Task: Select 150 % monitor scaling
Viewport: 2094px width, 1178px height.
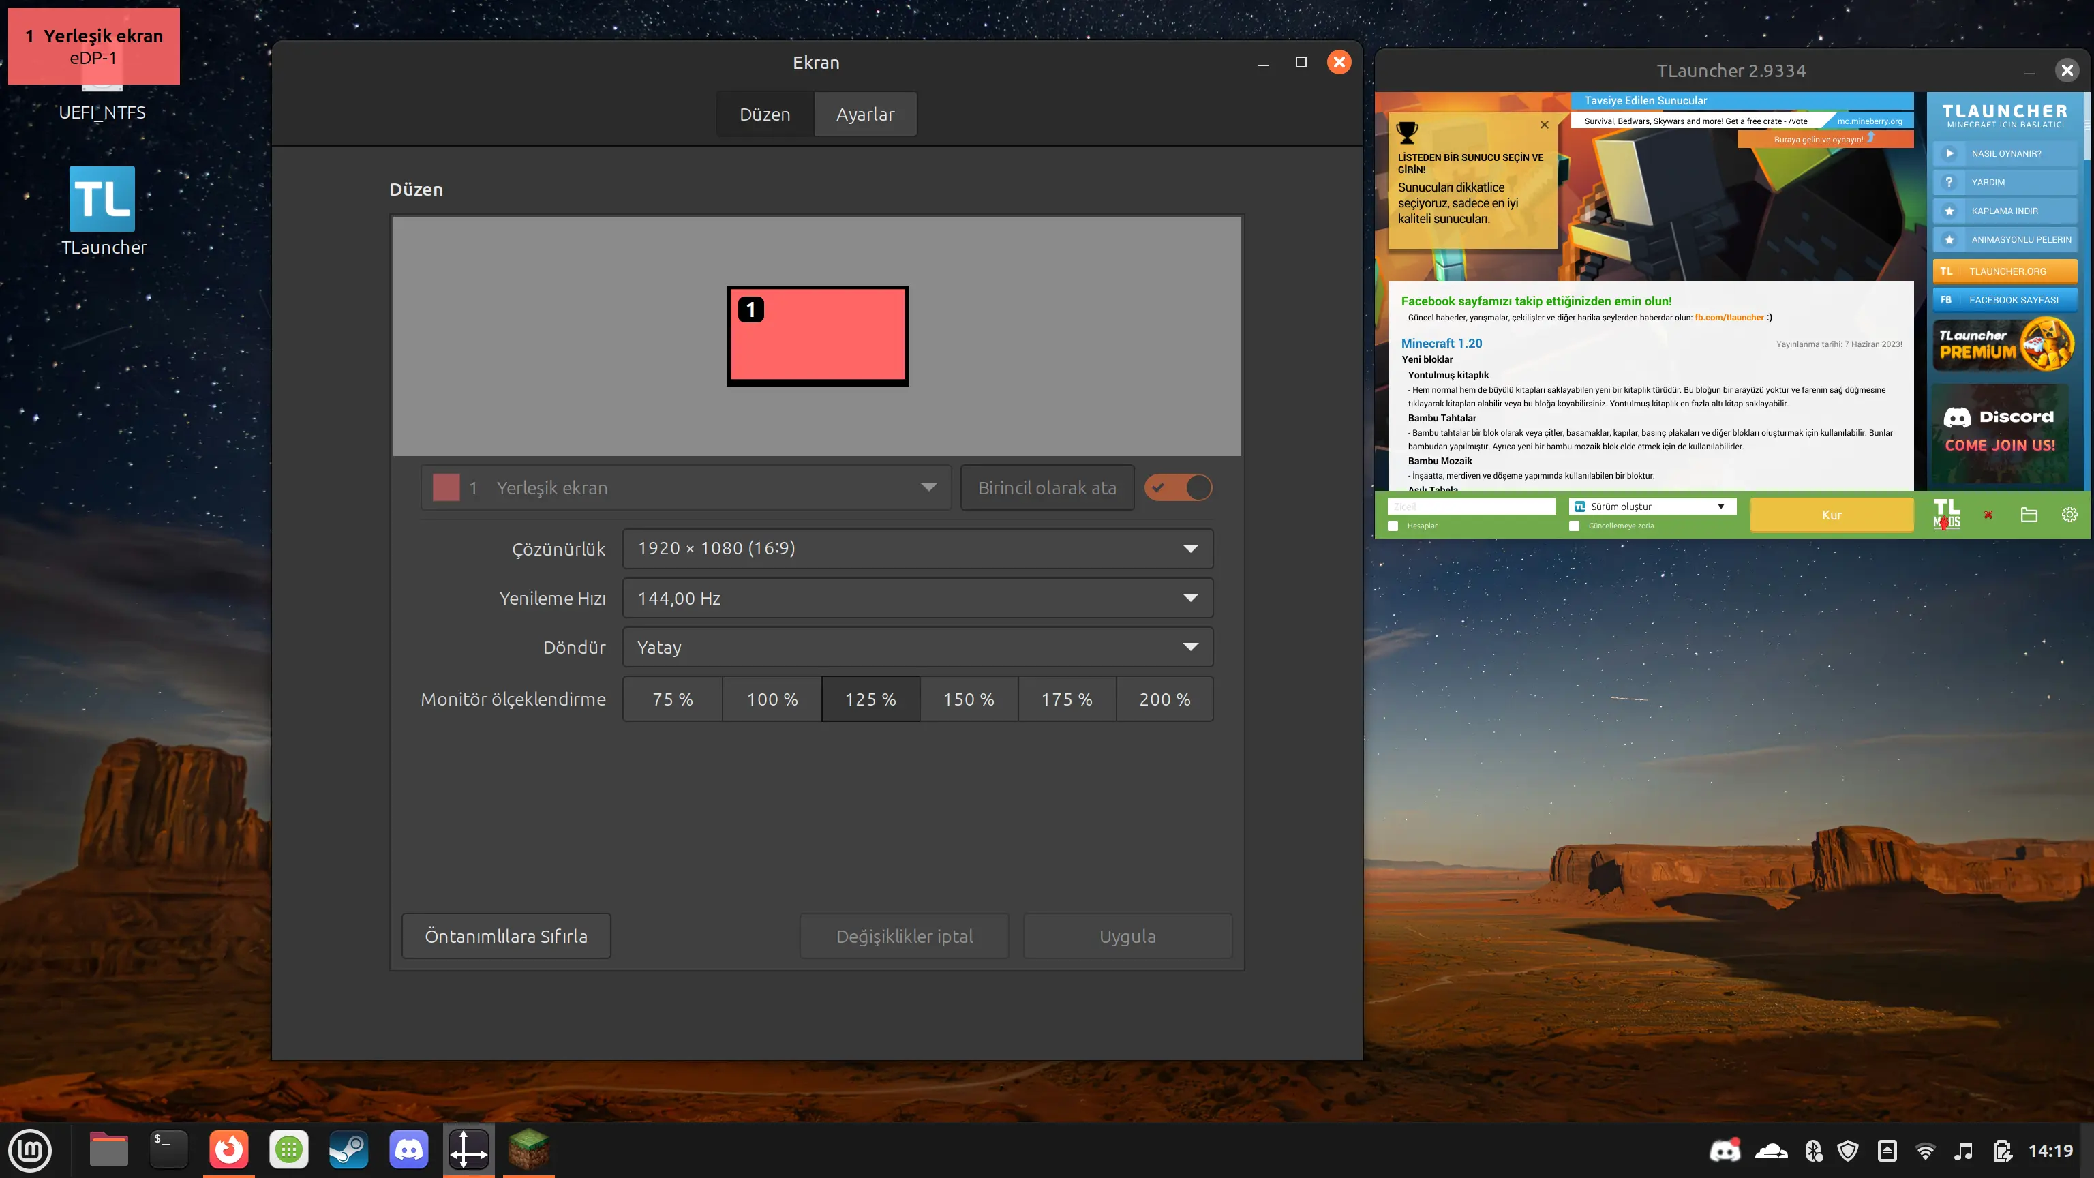Action: click(969, 699)
